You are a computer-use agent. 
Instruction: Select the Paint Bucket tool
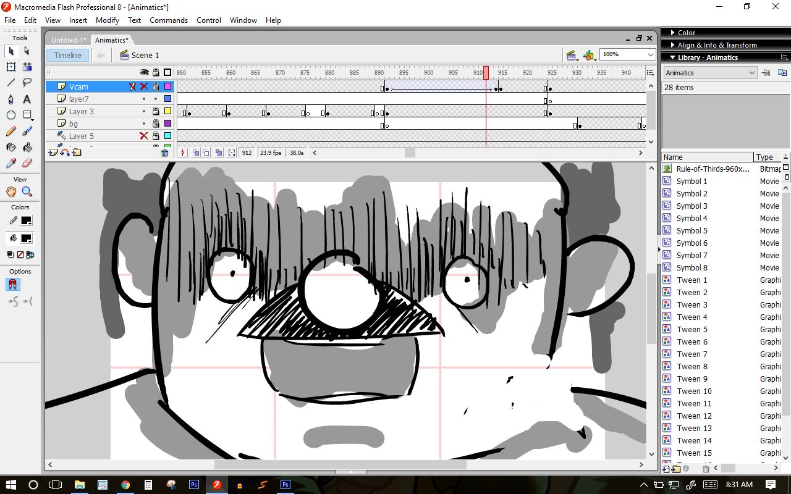tap(27, 147)
